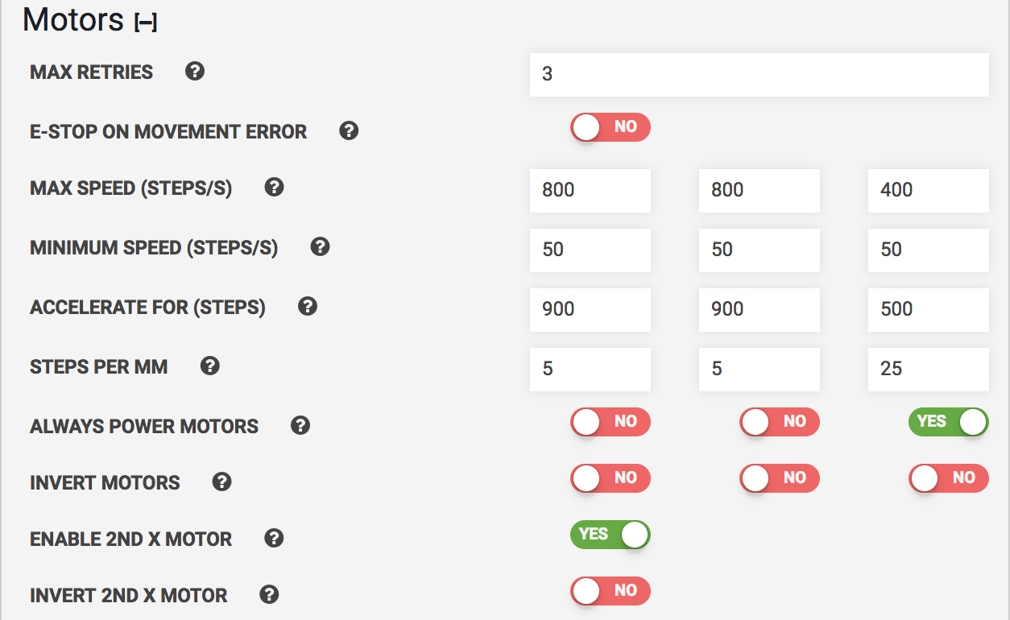1010x620 pixels.
Task: Show the Max Speed help tooltip icon
Action: click(x=274, y=188)
